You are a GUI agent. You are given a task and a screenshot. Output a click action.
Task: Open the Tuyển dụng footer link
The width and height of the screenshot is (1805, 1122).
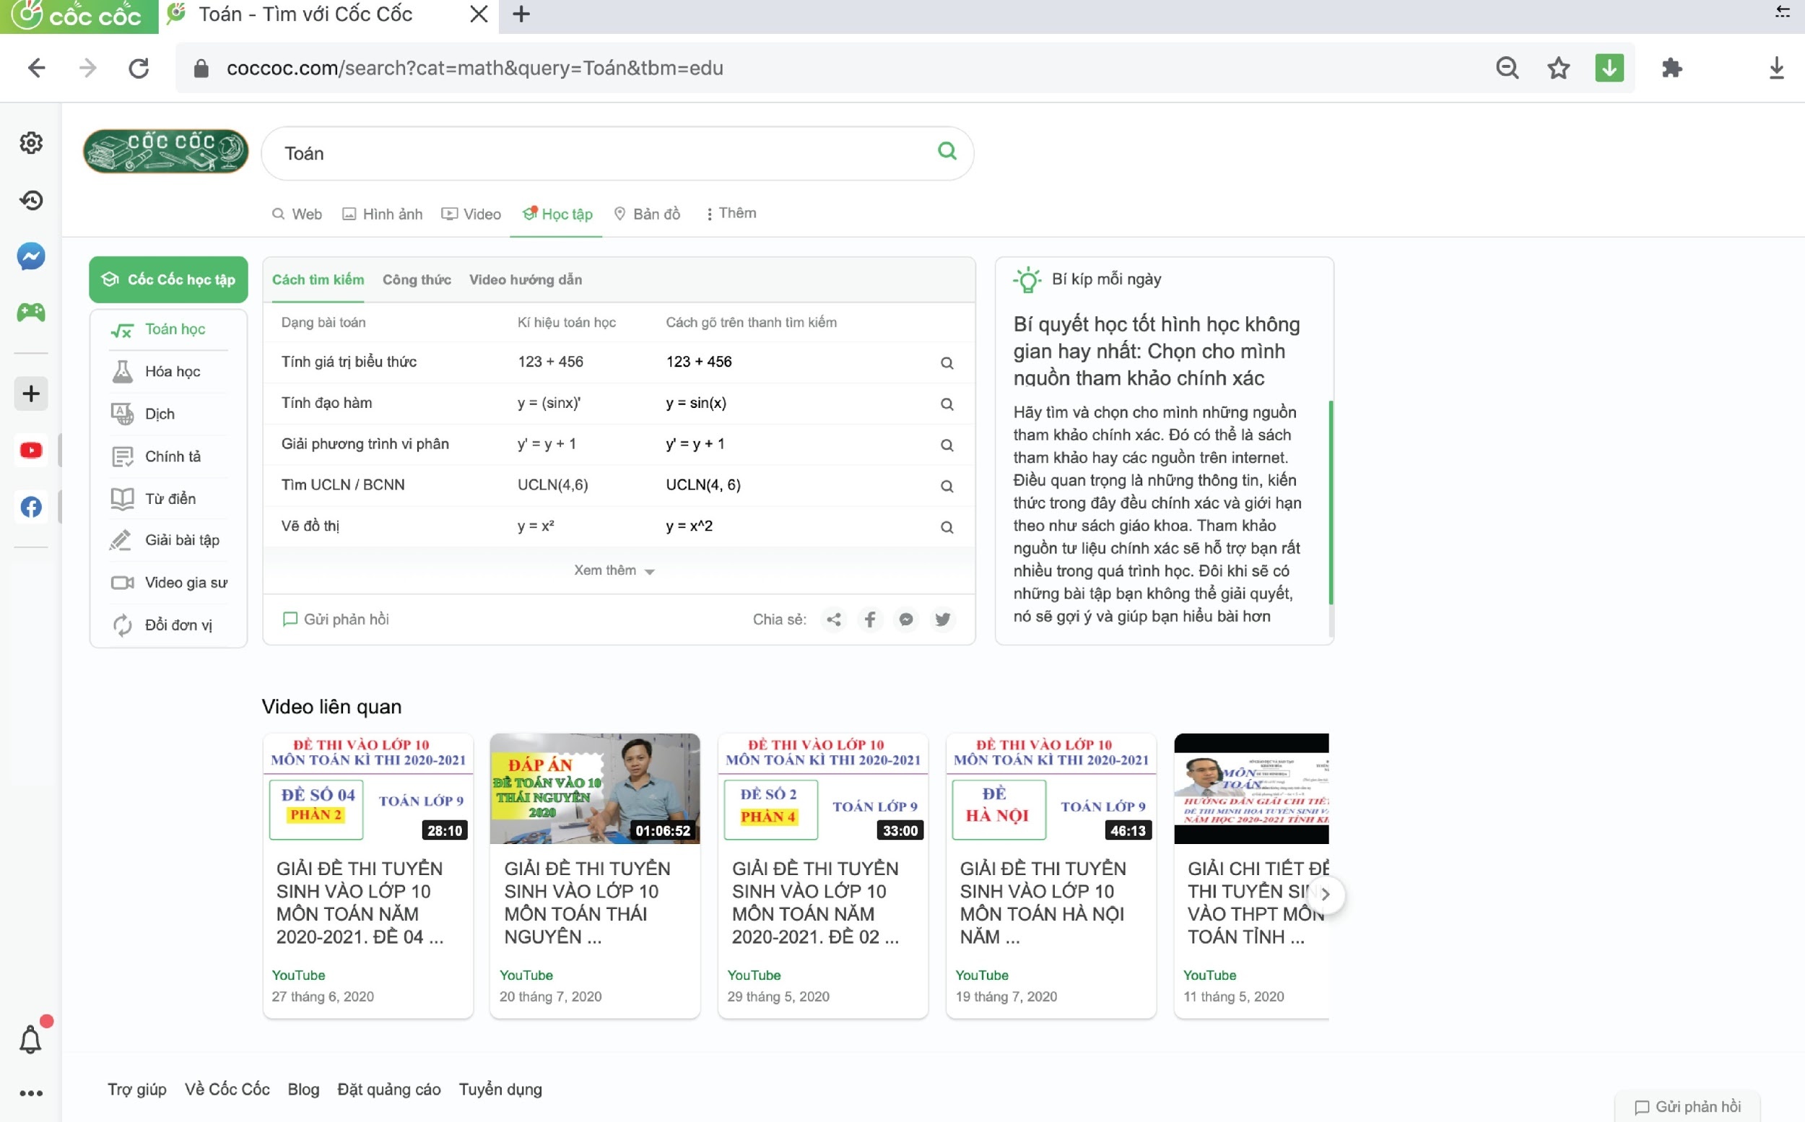point(500,1089)
